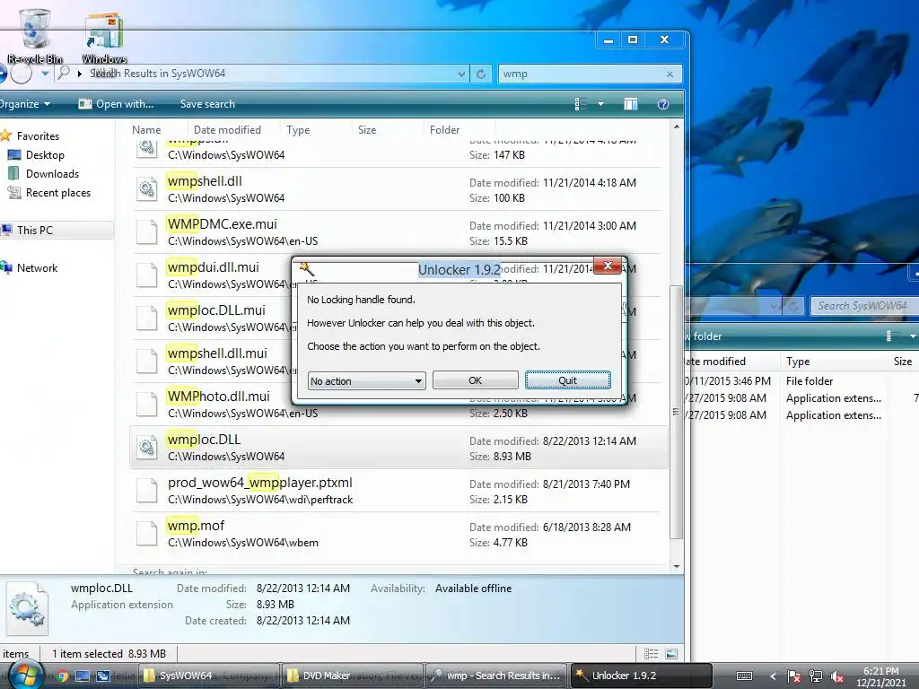Open the No action dropdown in Unlocker
The height and width of the screenshot is (689, 919).
point(366,380)
